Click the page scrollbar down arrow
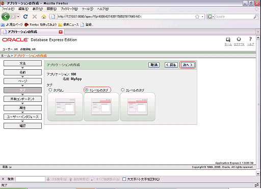The height and width of the screenshot is (189, 261). point(258,173)
